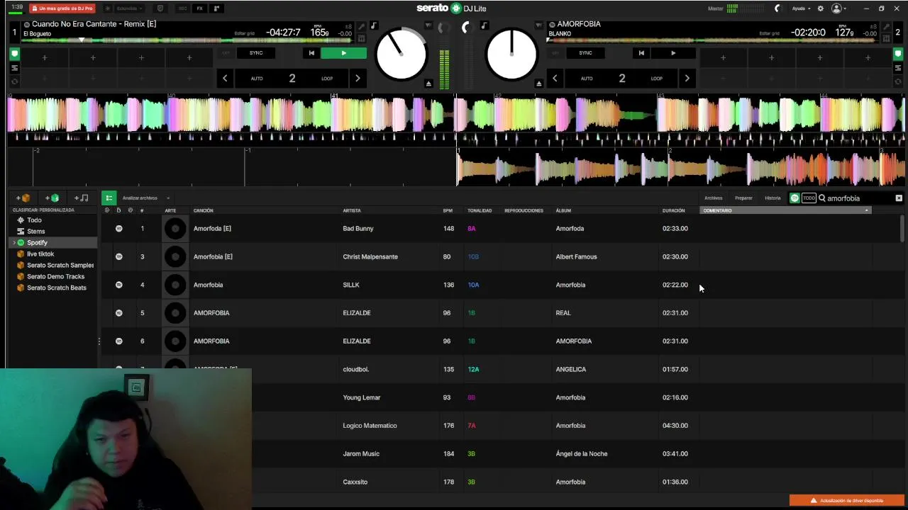Click deck 2 key lock note icon
The height and width of the screenshot is (510, 908).
[x=484, y=26]
